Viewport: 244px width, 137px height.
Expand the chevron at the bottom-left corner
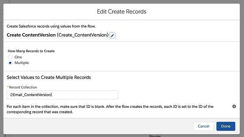tap(5, 136)
